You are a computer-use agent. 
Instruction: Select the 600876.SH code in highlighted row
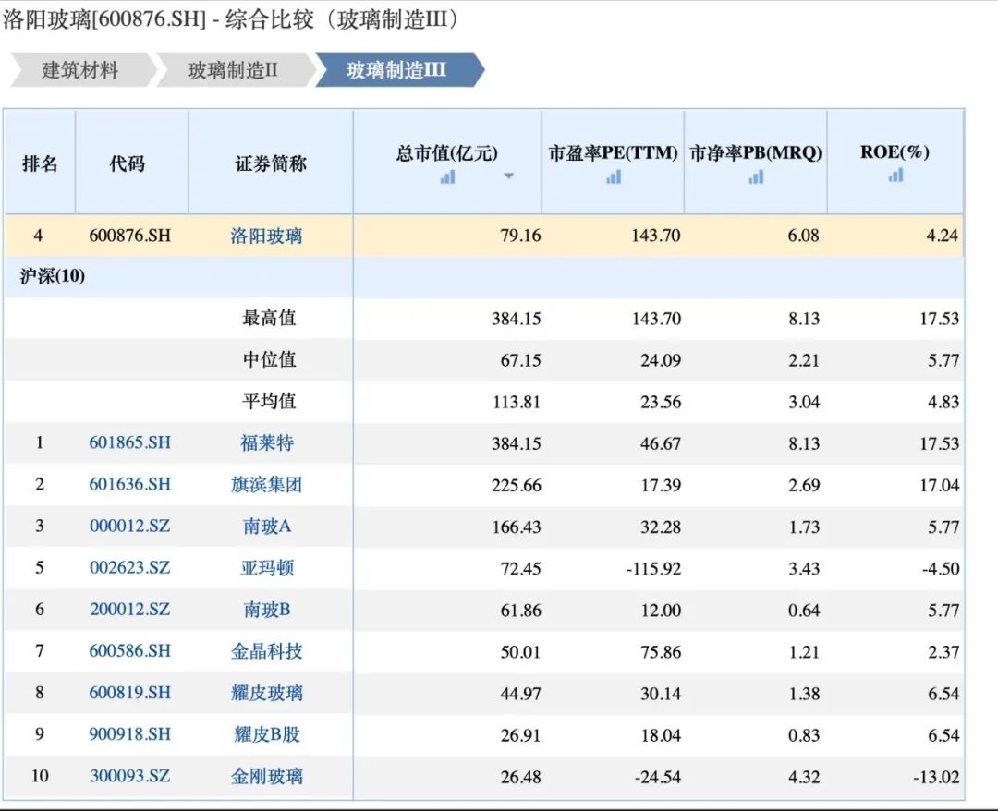130,236
